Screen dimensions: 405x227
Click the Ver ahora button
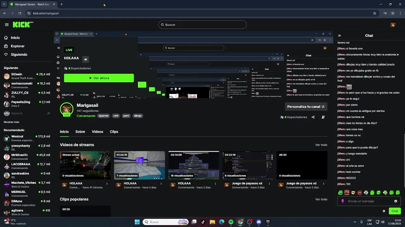(x=99, y=78)
